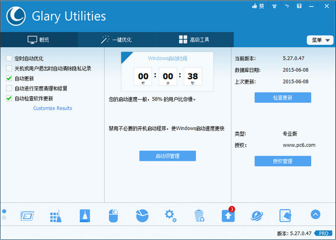Image resolution: width=336 pixels, height=240 pixels.
Task: Open the browser assistant planet icon
Action: (256, 216)
